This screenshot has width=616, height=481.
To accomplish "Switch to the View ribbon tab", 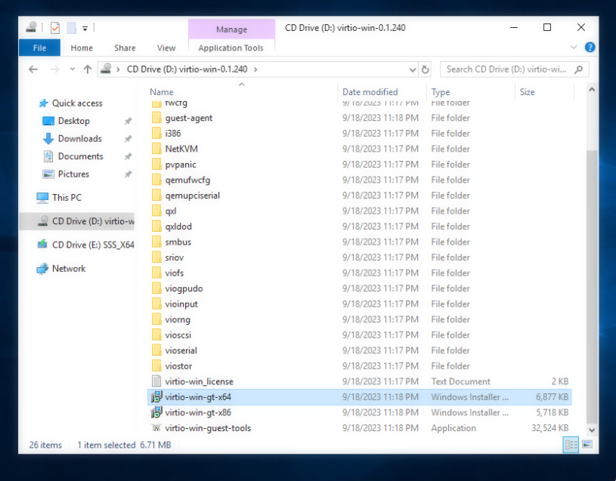I will tap(166, 48).
